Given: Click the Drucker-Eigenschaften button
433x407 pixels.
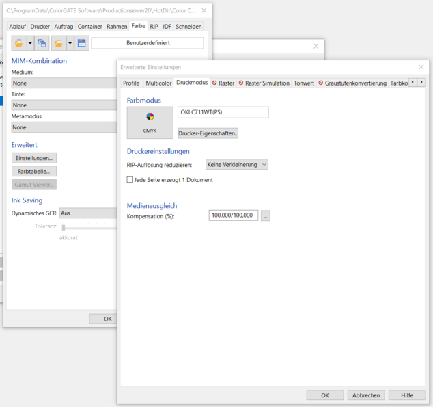Looking at the screenshot, I should [208, 133].
